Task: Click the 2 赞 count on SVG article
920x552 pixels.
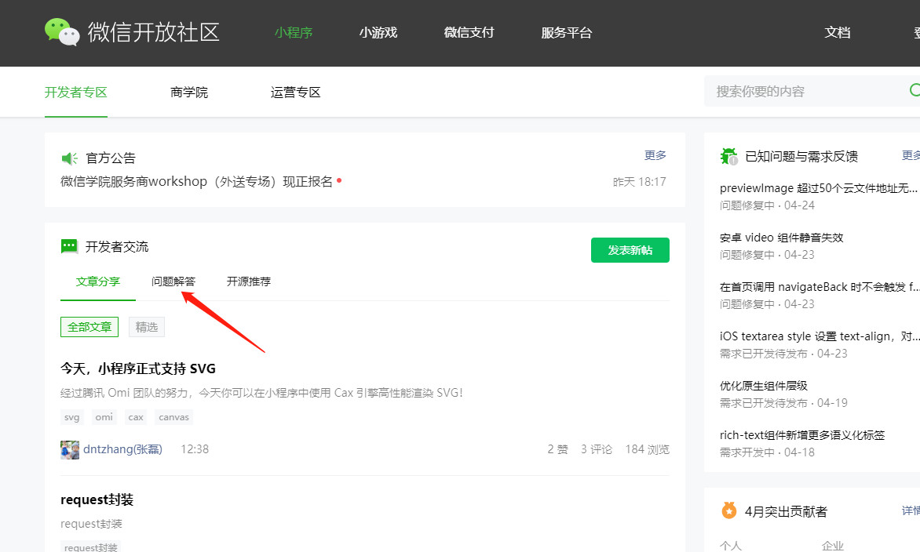Action: (x=558, y=449)
